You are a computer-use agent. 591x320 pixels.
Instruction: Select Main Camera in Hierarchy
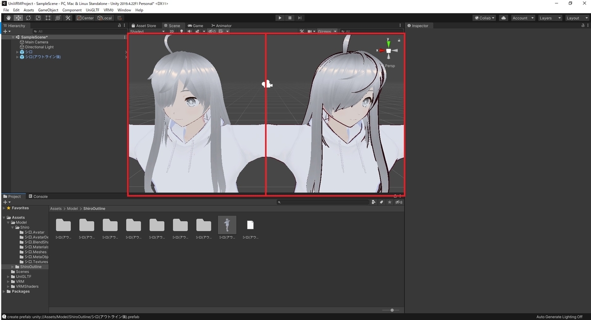[36, 42]
